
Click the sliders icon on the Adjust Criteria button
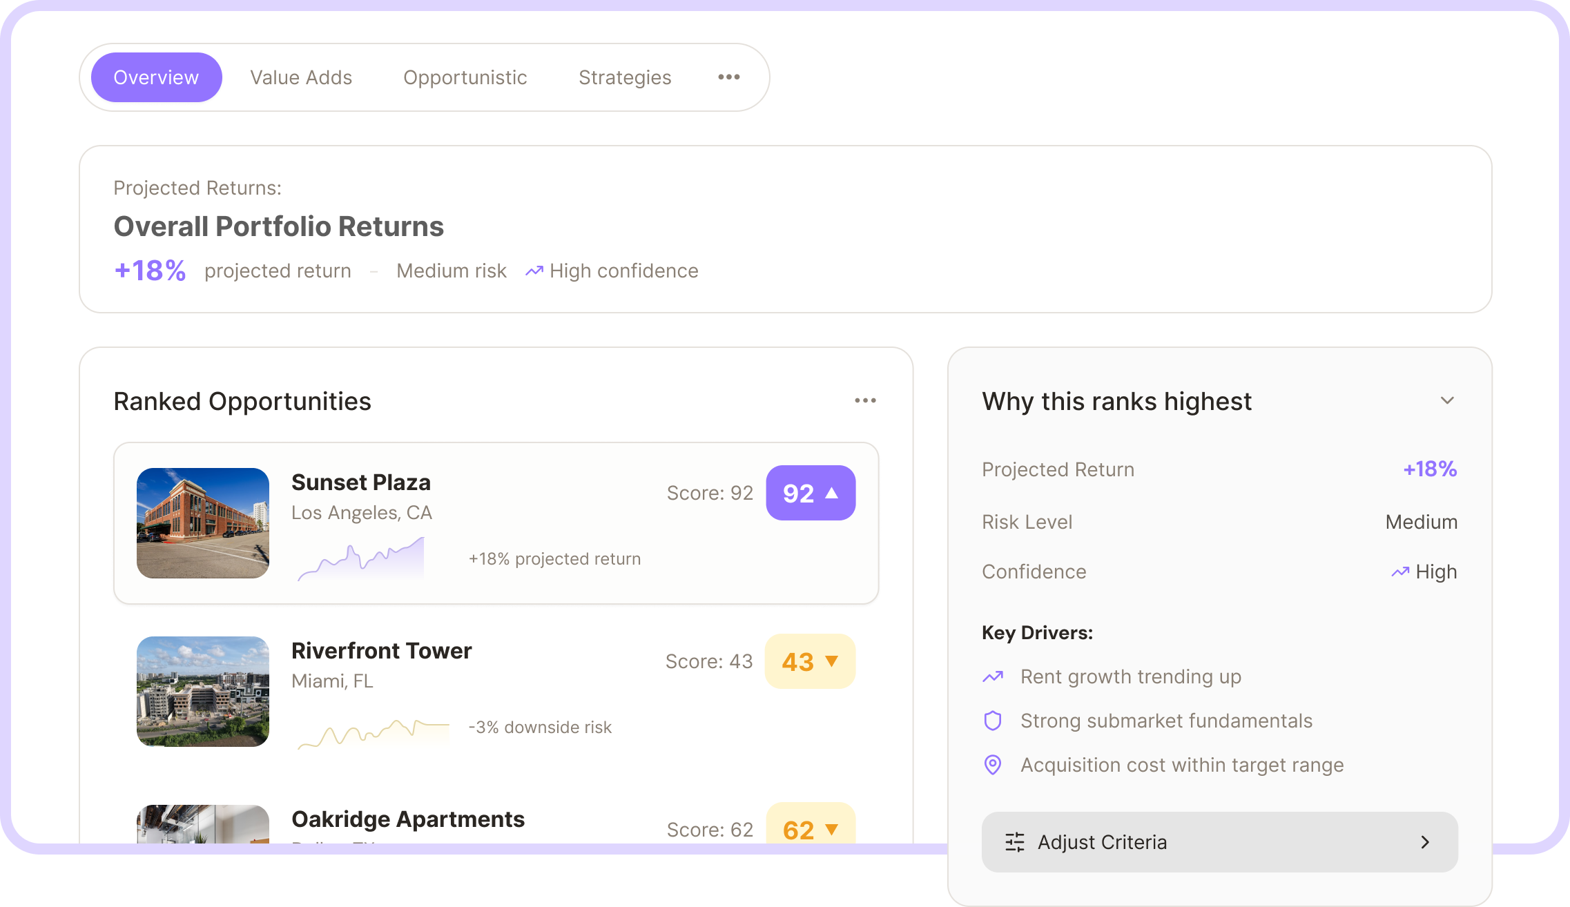(x=1015, y=841)
